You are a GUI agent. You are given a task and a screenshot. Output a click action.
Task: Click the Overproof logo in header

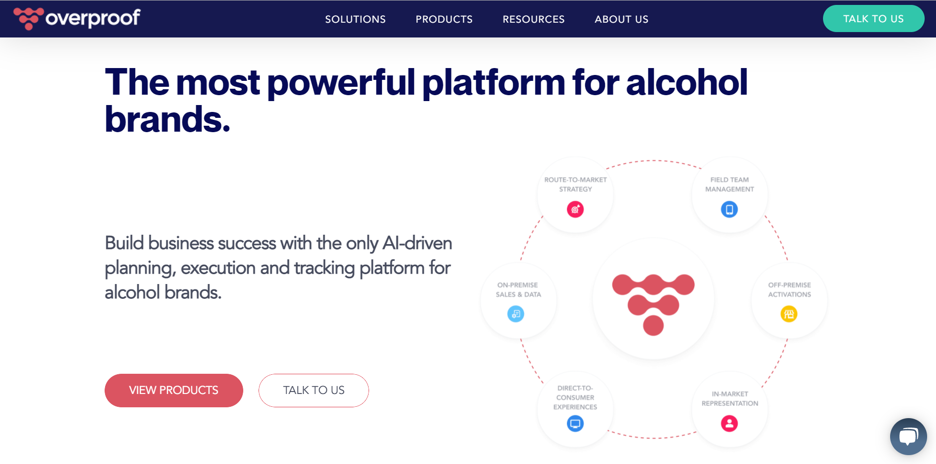point(77,19)
